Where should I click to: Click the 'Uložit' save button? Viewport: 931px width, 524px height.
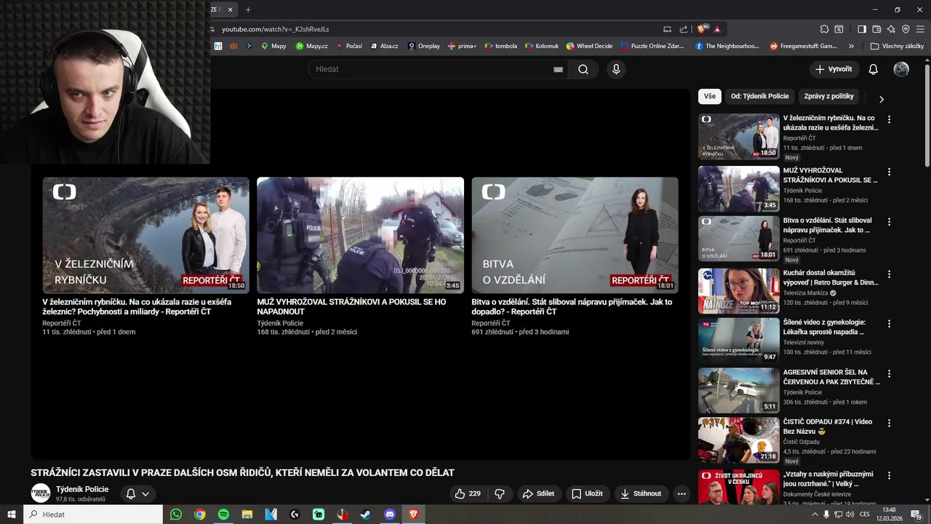(x=587, y=493)
